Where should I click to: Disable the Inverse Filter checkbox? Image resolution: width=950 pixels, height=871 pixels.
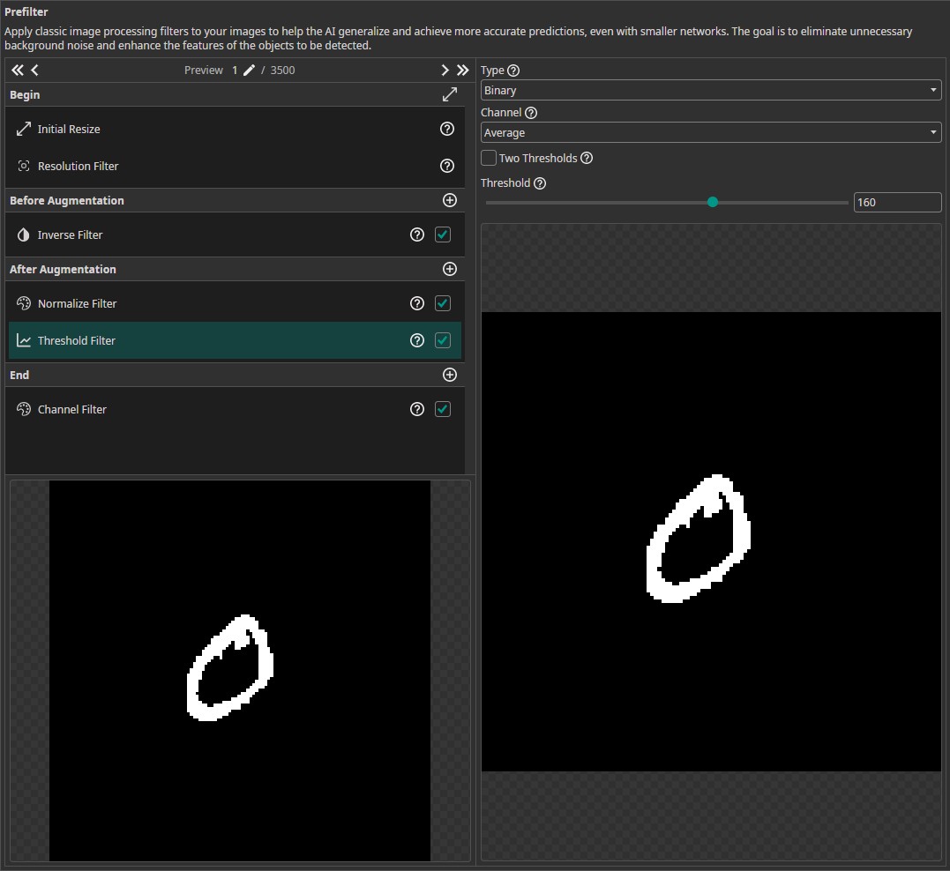[443, 234]
